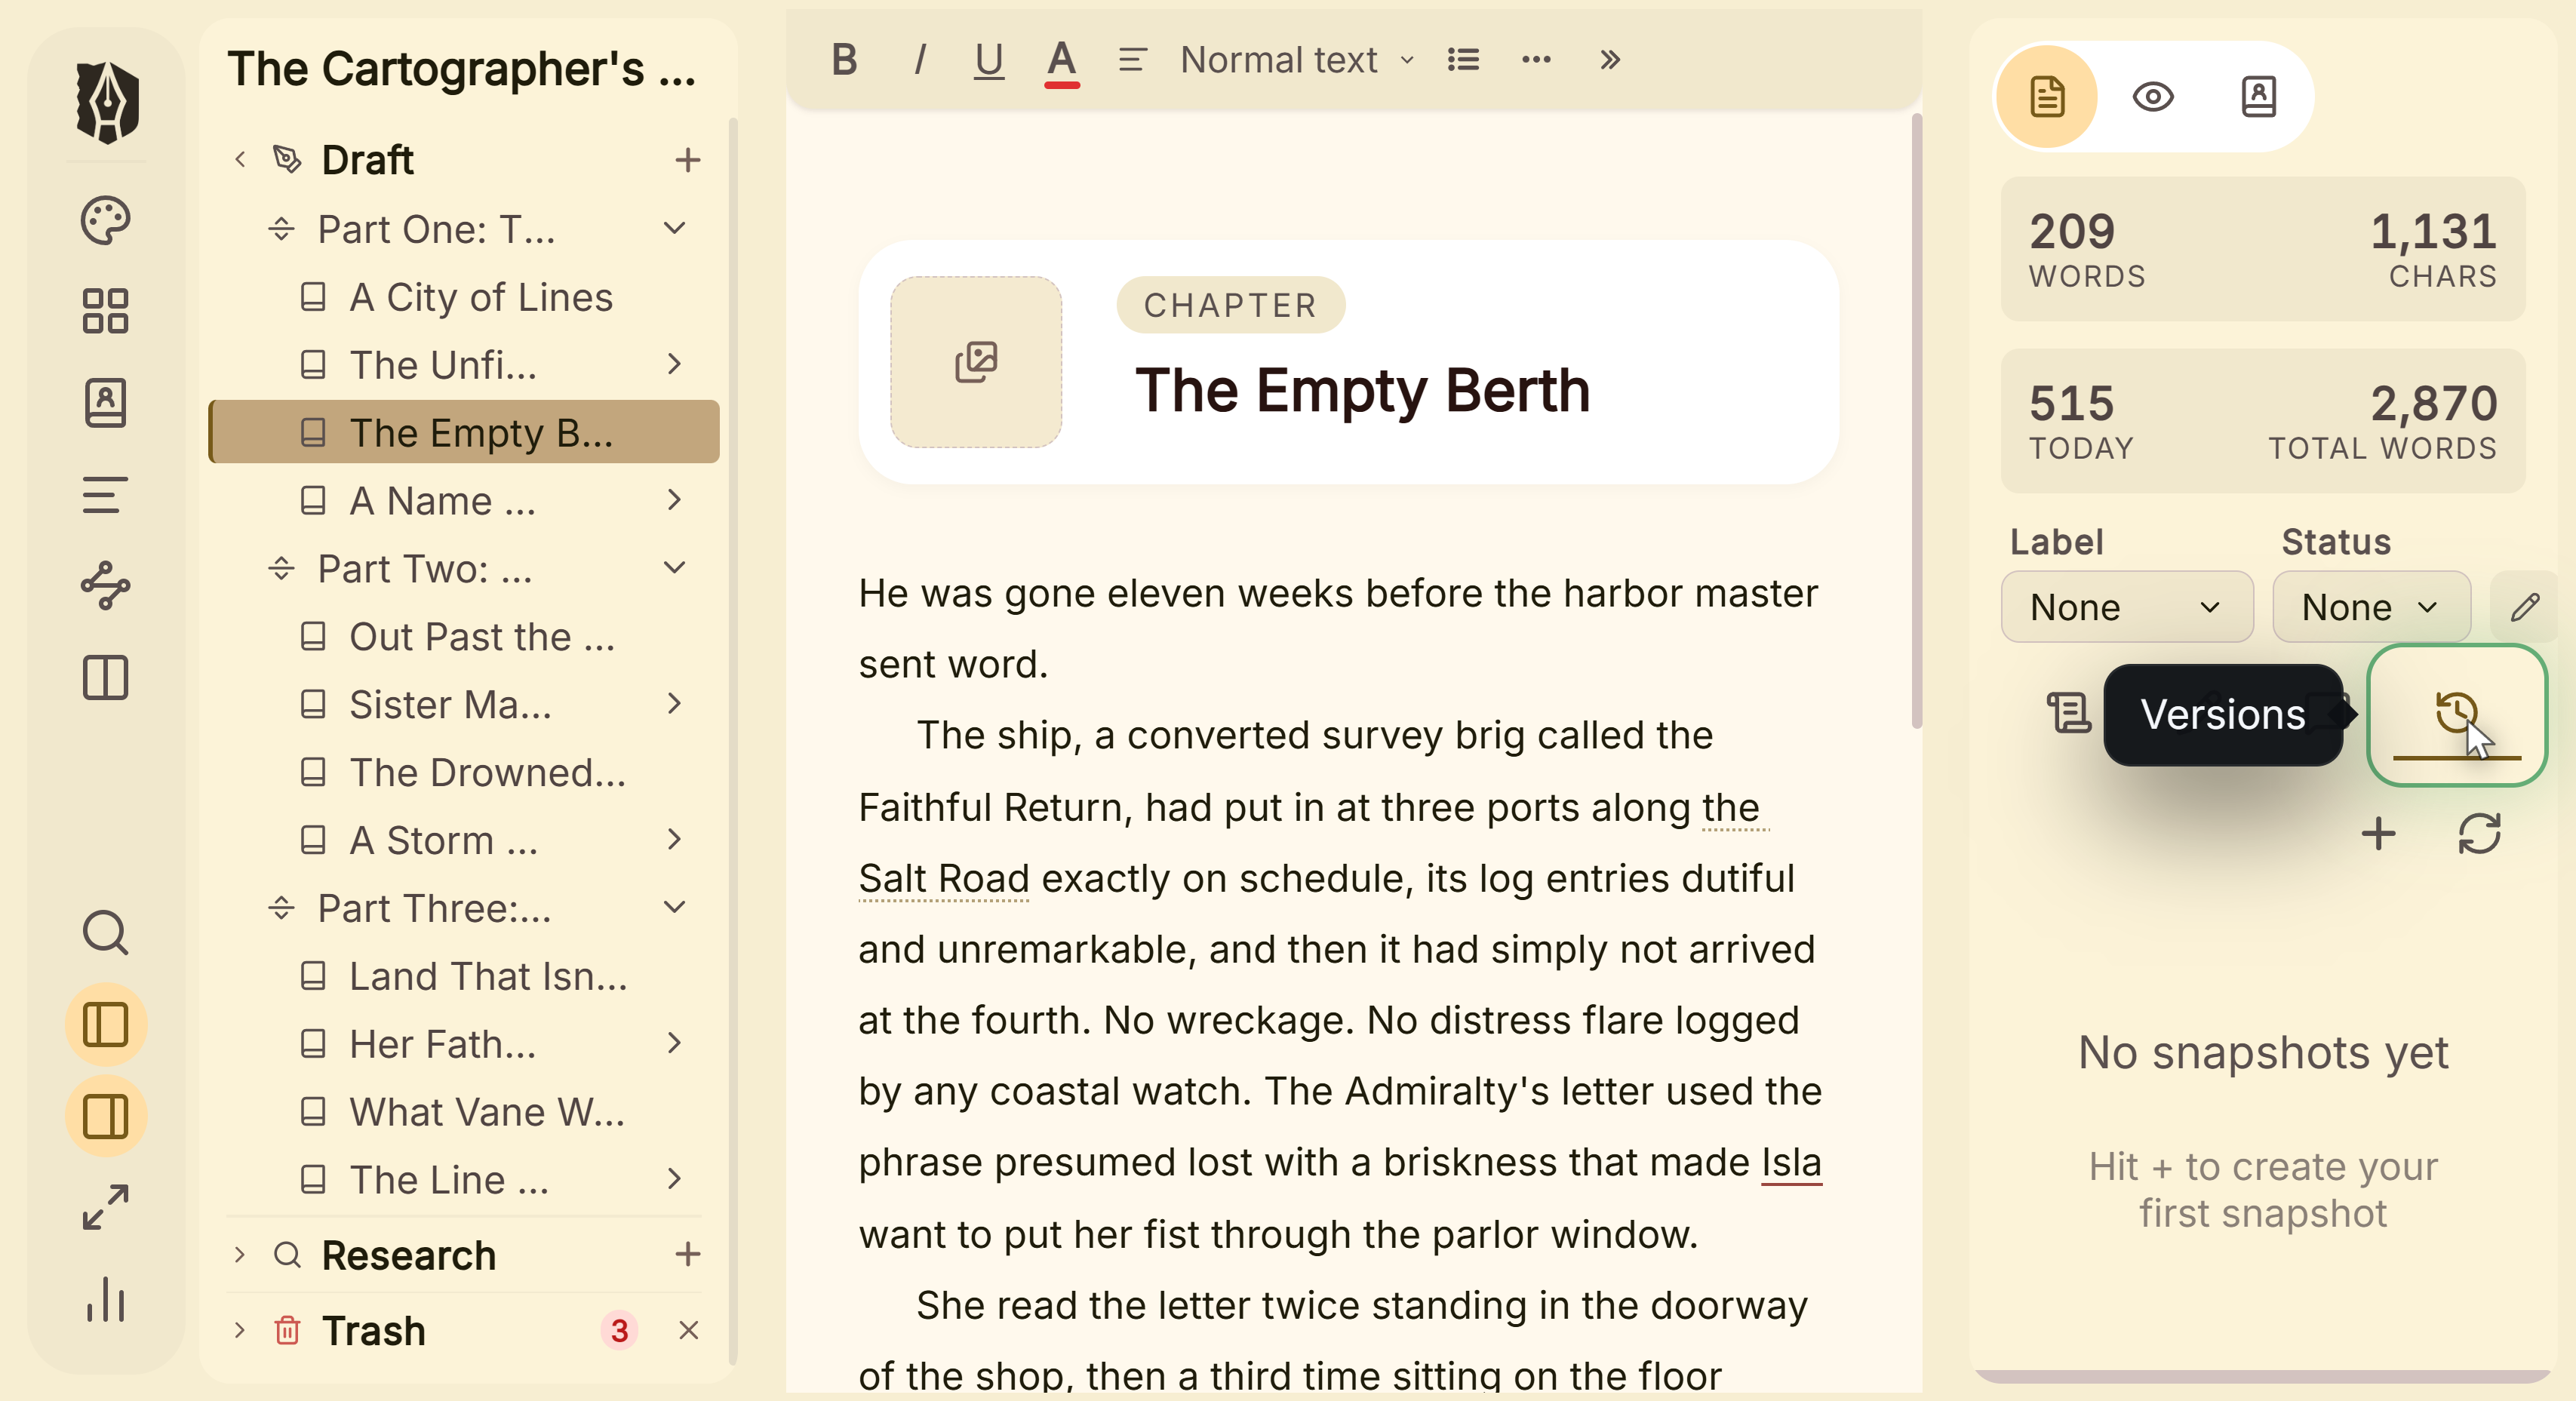Add a new Research item
Screen dimensions: 2576x1401
pos(688,1254)
